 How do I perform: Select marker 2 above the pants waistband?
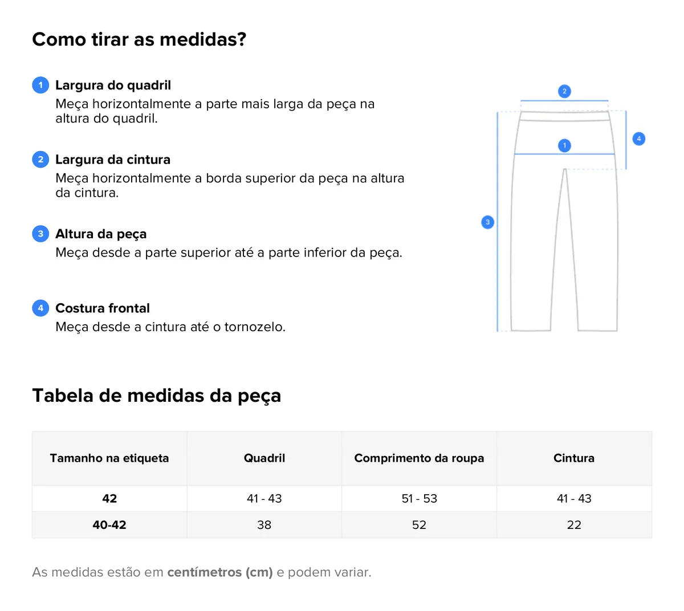tap(564, 91)
